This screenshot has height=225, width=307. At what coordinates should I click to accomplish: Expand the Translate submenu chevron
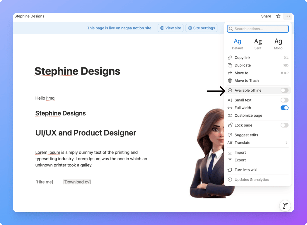pyautogui.click(x=286, y=143)
